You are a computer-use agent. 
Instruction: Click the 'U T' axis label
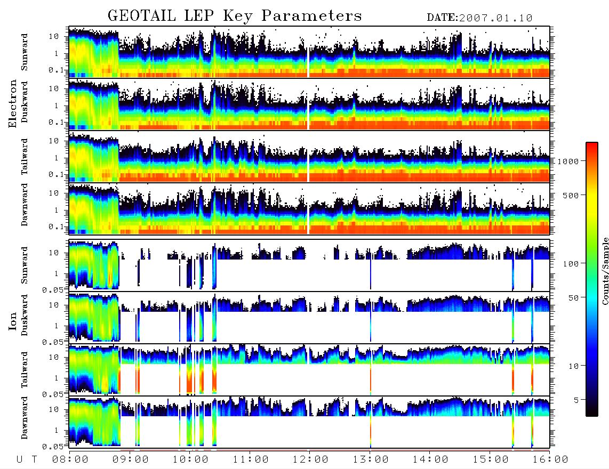tap(27, 459)
